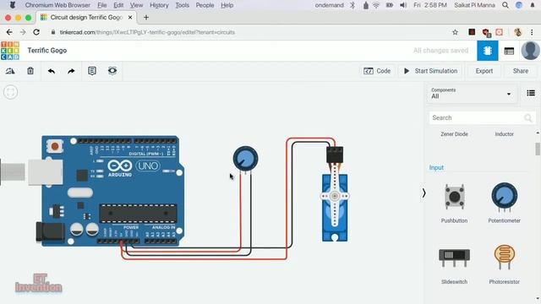Viewport: 541px width, 304px height.
Task: Click the Input category heading
Action: coord(436,167)
